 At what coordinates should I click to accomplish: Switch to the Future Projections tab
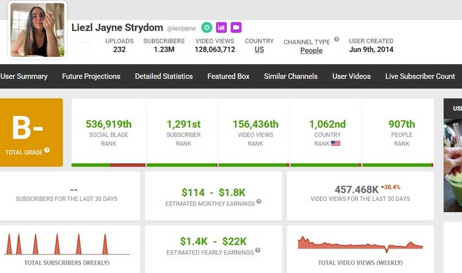pyautogui.click(x=91, y=76)
